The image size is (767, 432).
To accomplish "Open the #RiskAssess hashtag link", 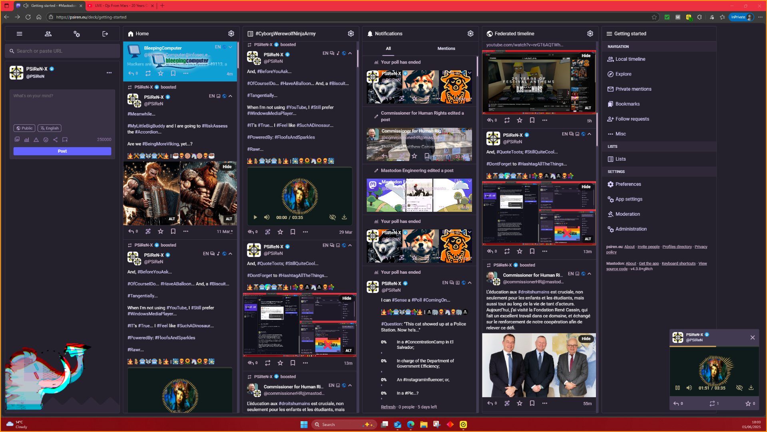I will (x=215, y=126).
